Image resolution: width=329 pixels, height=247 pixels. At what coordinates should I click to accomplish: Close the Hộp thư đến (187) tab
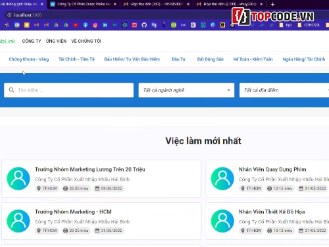click(188, 4)
